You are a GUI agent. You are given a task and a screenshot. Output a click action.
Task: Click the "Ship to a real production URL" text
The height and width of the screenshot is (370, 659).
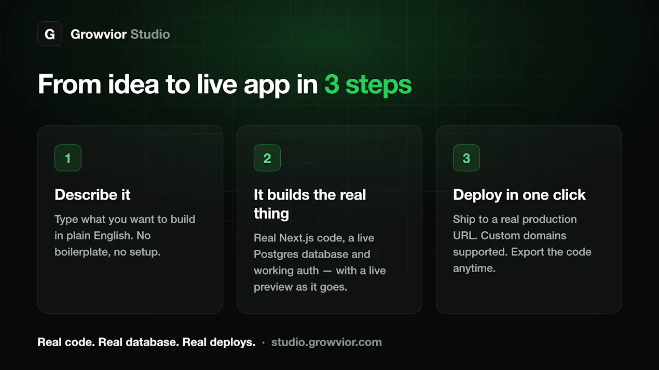click(522, 244)
